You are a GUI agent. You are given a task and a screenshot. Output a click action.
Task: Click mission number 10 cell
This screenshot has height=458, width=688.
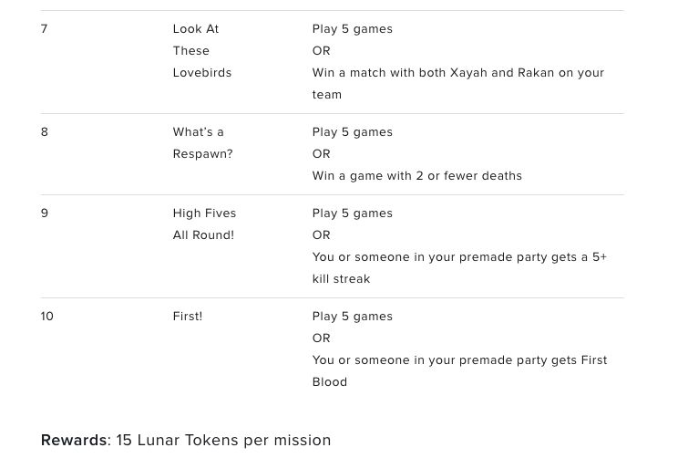click(x=47, y=317)
